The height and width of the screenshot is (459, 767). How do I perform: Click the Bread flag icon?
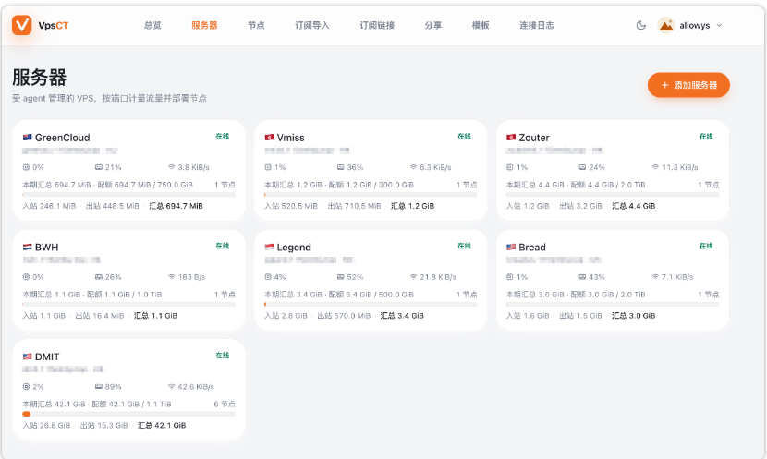pos(511,247)
